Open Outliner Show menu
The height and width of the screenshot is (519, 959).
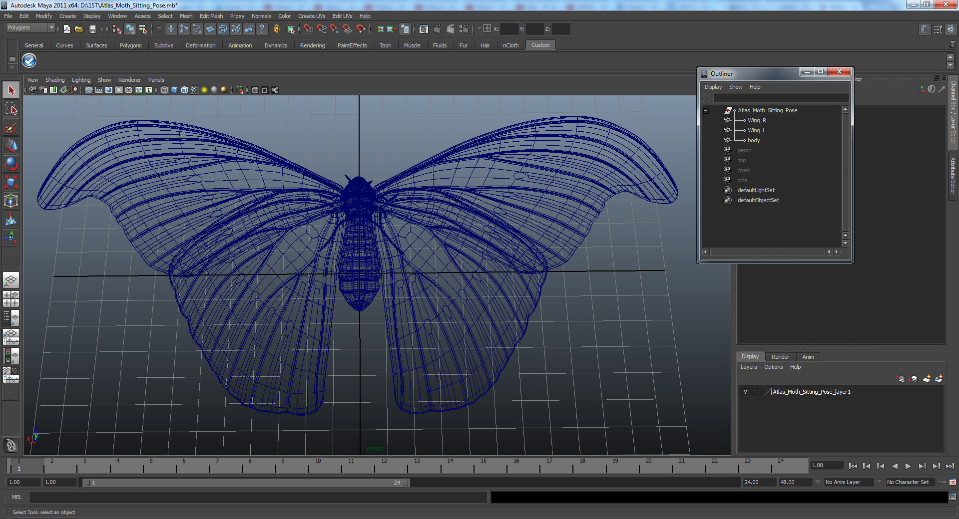click(735, 87)
